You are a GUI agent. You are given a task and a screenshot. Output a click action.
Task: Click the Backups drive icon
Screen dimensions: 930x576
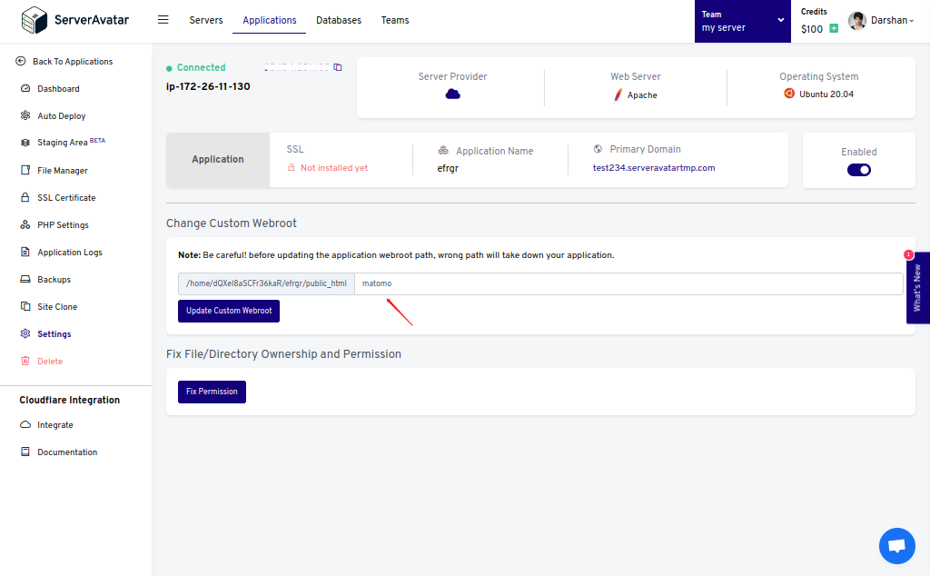[25, 279]
